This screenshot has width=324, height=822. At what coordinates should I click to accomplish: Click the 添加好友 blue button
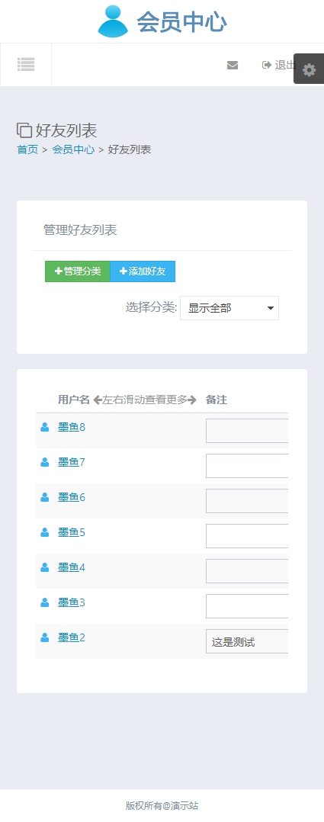143,271
